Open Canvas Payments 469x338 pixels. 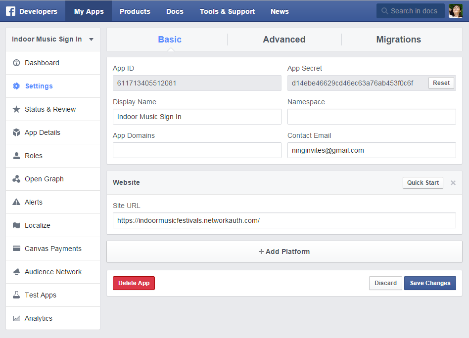[53, 249]
